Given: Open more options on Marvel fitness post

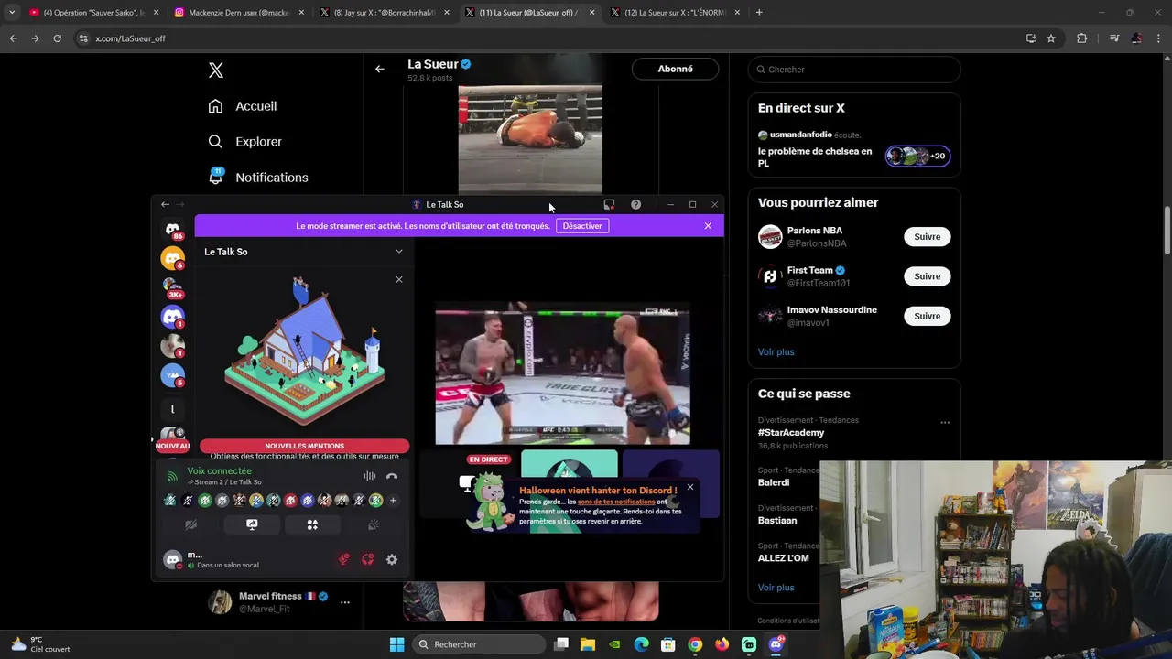Looking at the screenshot, I should 345,601.
